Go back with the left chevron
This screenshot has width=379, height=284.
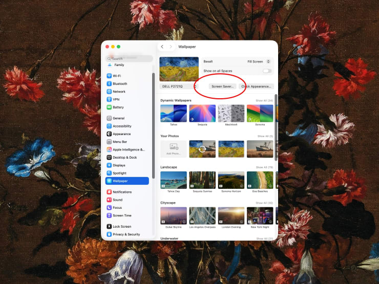coord(162,47)
